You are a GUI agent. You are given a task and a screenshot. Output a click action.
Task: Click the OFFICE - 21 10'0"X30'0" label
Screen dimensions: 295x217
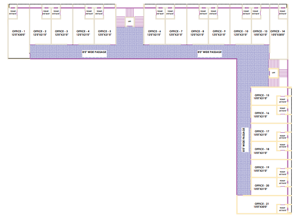coord(261,205)
